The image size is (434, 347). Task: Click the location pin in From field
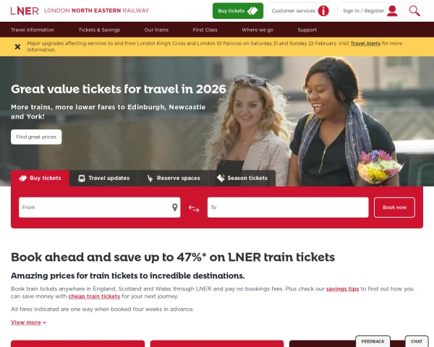click(x=174, y=207)
